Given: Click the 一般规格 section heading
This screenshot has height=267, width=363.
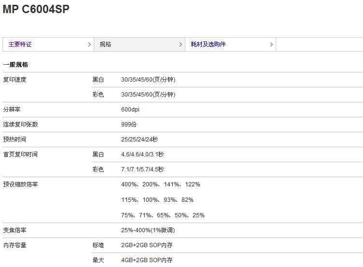Looking at the screenshot, I should (x=15, y=65).
